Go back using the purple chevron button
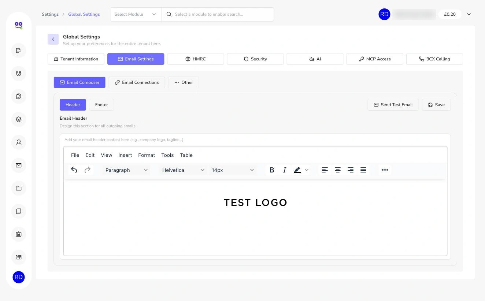 click(53, 39)
